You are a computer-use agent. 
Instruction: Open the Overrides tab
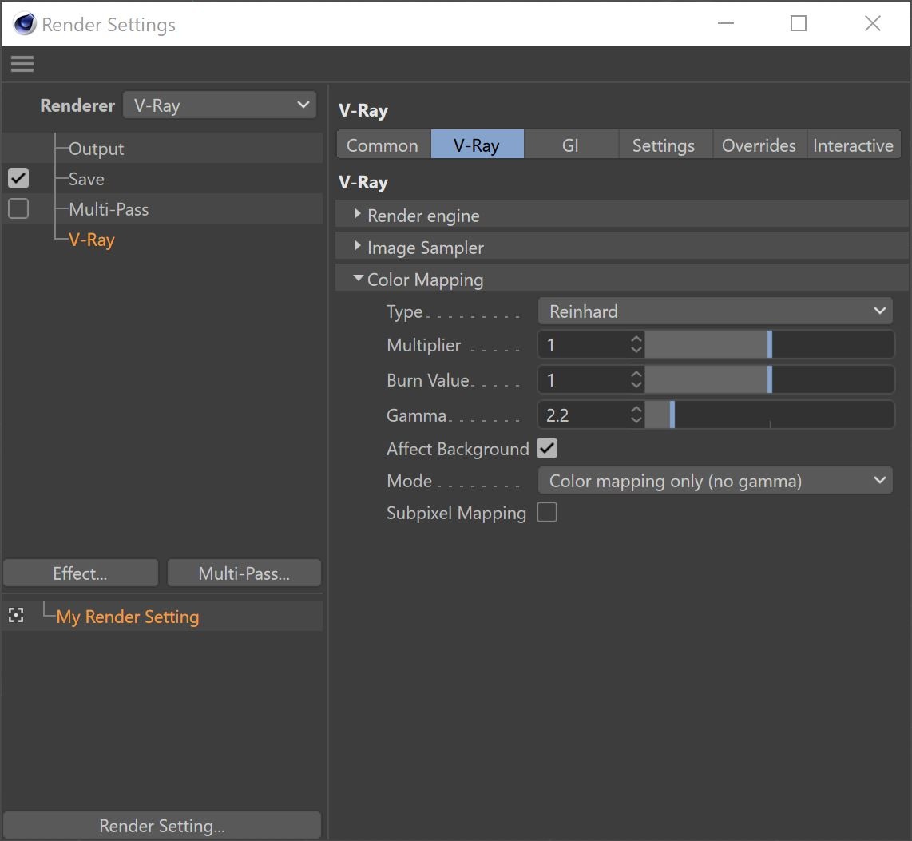point(759,145)
